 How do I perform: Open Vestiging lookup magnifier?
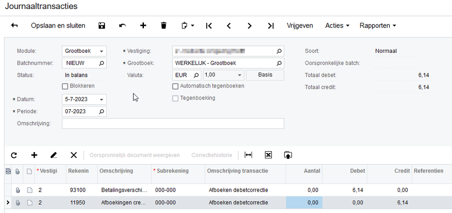coord(279,51)
